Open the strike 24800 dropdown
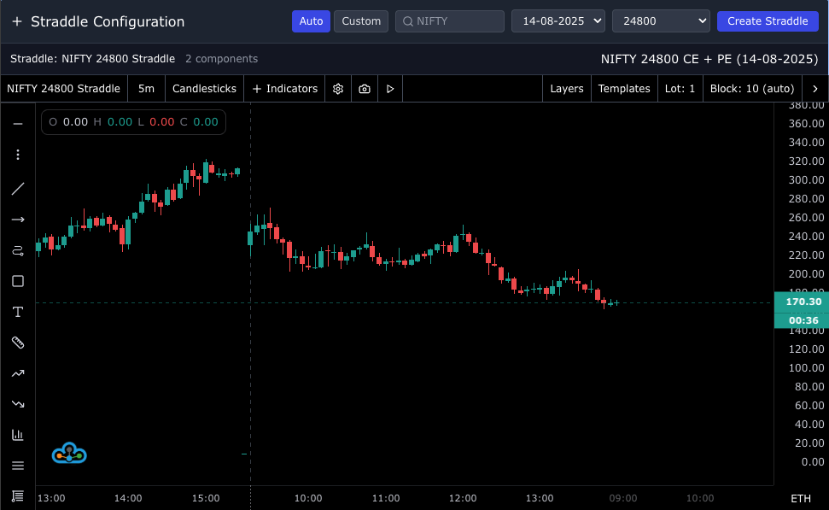Image resolution: width=829 pixels, height=510 pixels. pyautogui.click(x=661, y=21)
